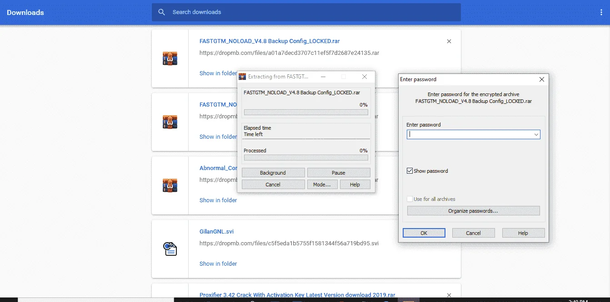Send the extraction to Background

[x=273, y=173]
